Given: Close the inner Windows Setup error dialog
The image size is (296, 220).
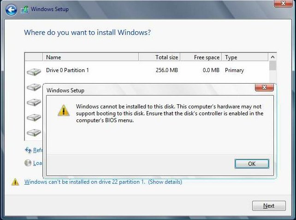Looking at the screenshot, I should [264, 87].
